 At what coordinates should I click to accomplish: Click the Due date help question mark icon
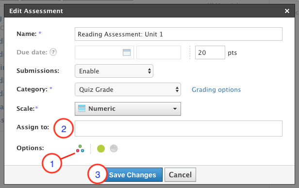(53, 52)
